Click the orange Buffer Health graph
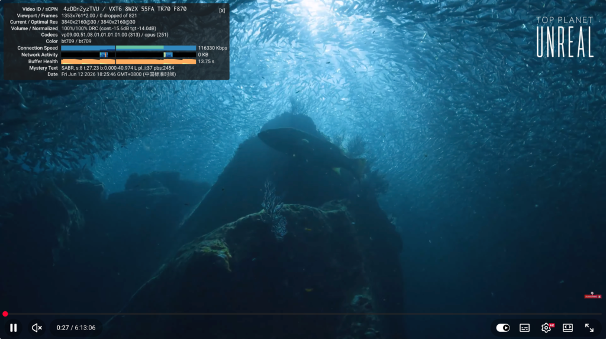The image size is (606, 339). coord(128,61)
